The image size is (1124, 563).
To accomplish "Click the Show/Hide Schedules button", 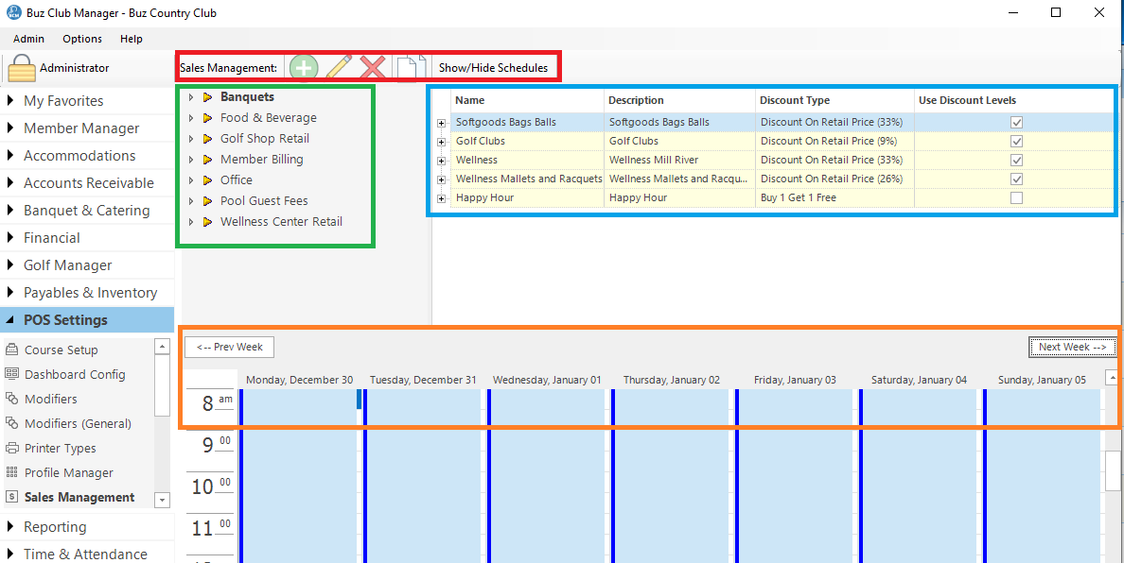I will [x=493, y=68].
